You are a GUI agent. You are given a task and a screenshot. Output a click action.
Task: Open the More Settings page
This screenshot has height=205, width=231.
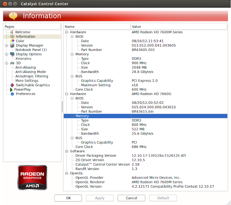27,81
